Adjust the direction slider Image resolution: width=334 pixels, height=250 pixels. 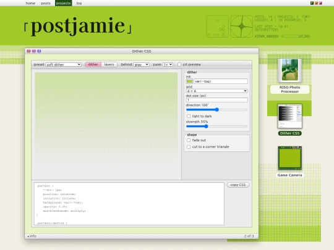point(216,110)
